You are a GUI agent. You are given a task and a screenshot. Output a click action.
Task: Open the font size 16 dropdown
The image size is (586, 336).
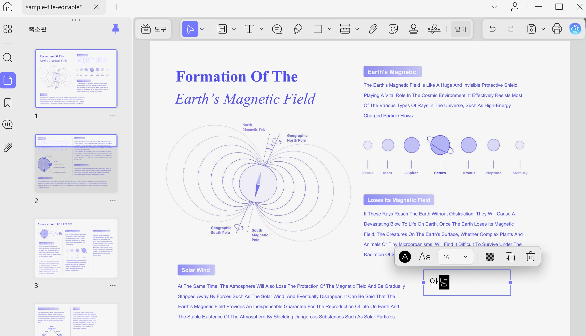(x=456, y=257)
